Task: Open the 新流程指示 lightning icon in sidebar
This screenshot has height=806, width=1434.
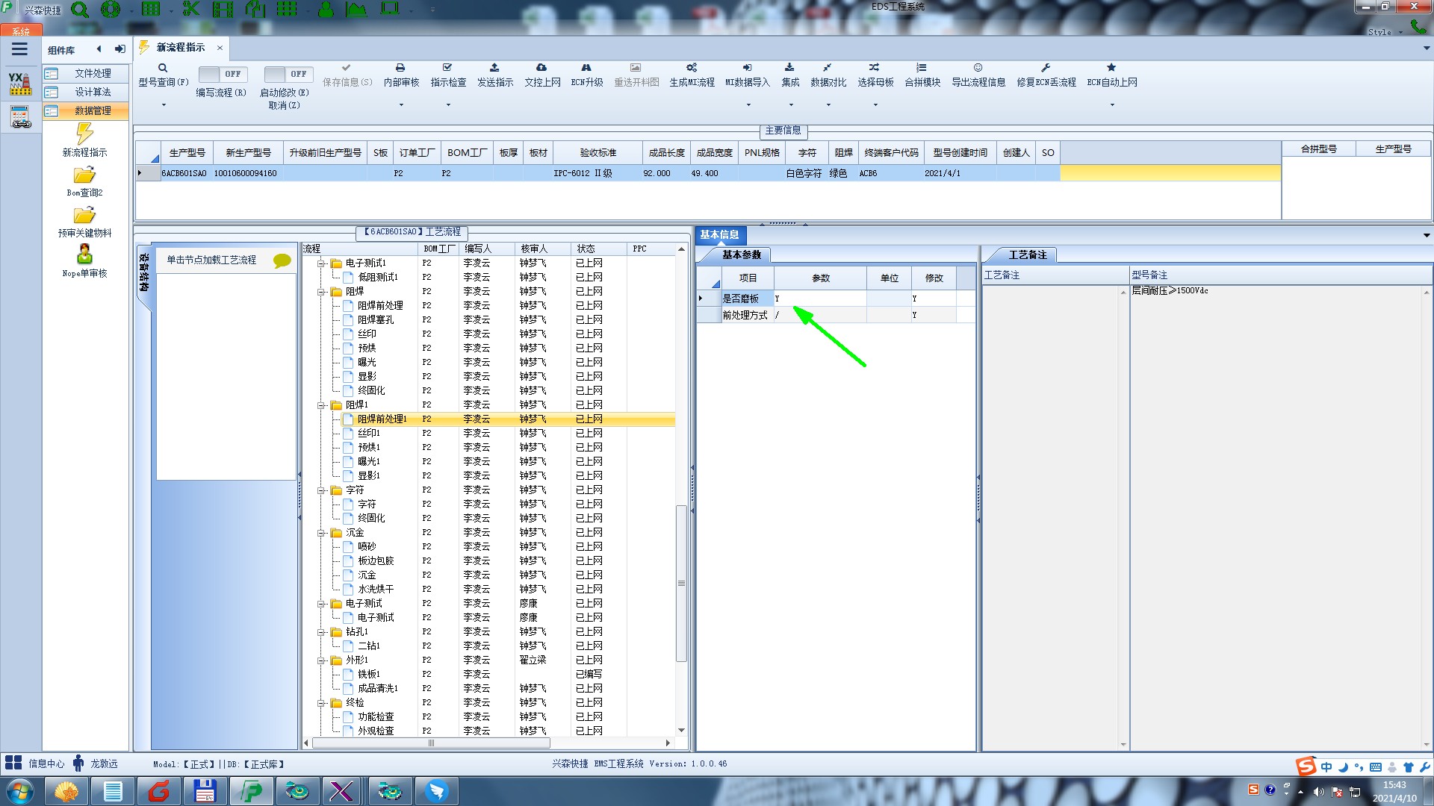Action: tap(84, 134)
